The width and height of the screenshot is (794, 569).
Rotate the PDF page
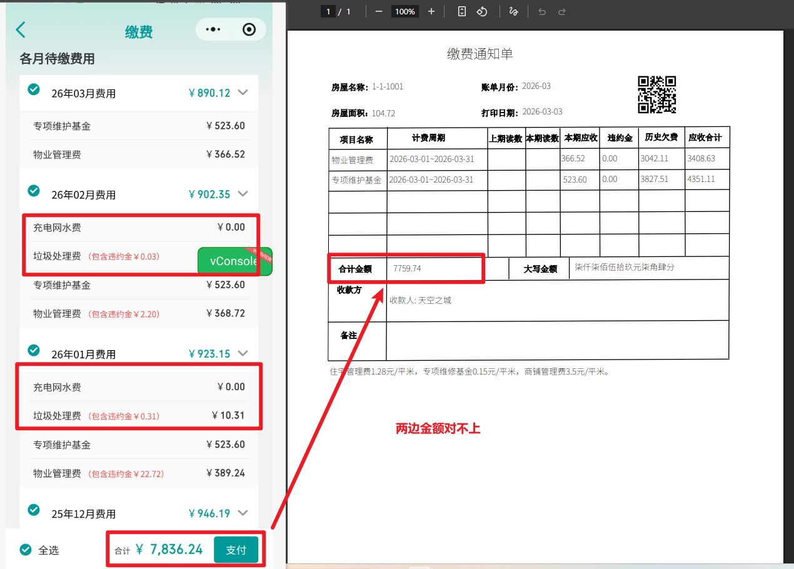[481, 11]
